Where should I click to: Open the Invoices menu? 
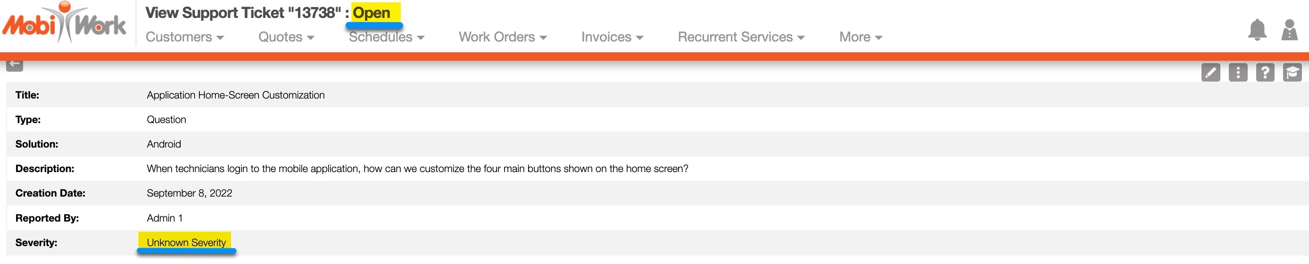(x=612, y=37)
